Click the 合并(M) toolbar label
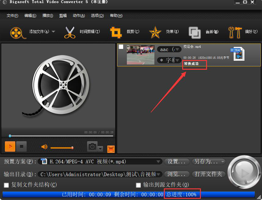 (x=212, y=31)
